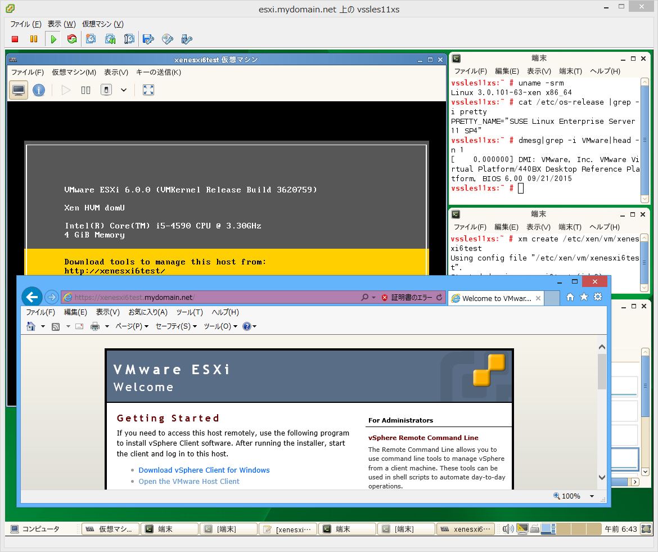Reset the VM with the red-green refresh icon

tap(72, 39)
